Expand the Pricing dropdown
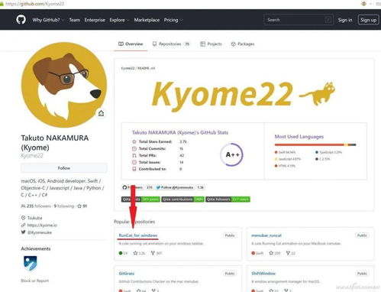Screen dimensions: 381x292 coord(173,20)
